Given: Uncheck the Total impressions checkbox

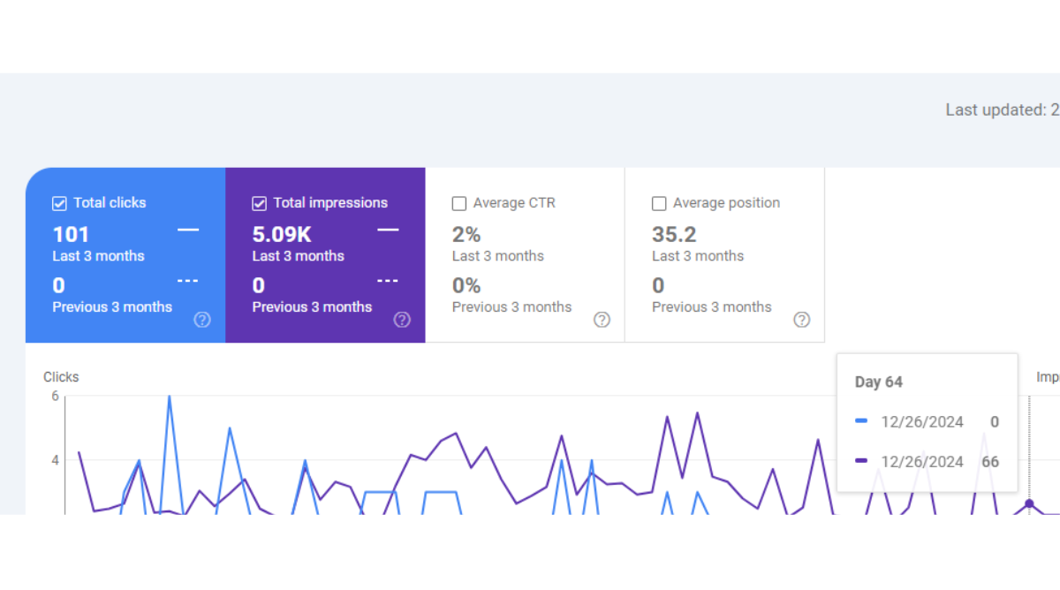Looking at the screenshot, I should click(259, 204).
